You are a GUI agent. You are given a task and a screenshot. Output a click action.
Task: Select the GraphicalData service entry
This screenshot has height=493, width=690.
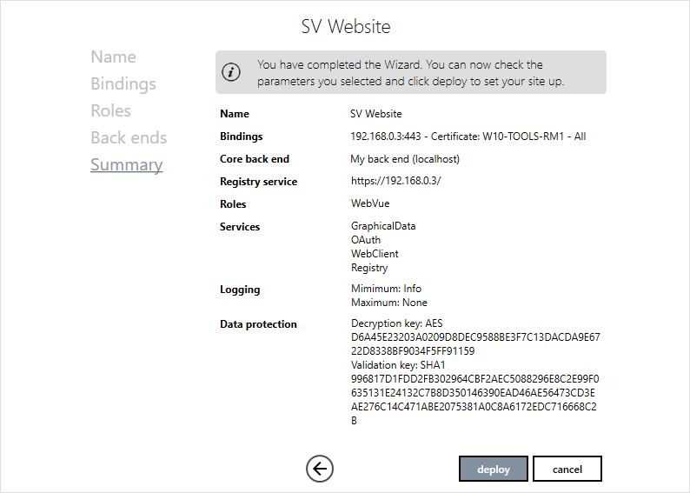point(382,226)
